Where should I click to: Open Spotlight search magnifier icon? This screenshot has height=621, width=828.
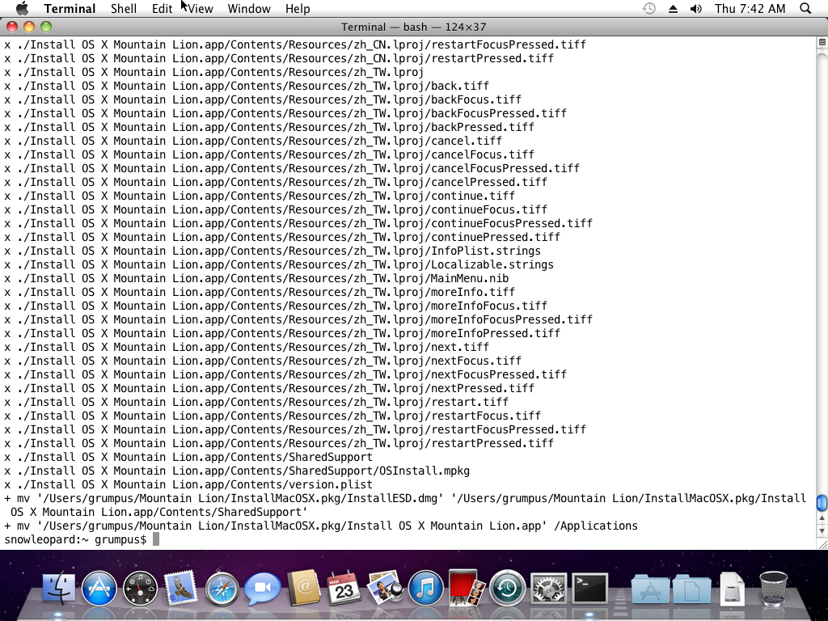pos(805,8)
